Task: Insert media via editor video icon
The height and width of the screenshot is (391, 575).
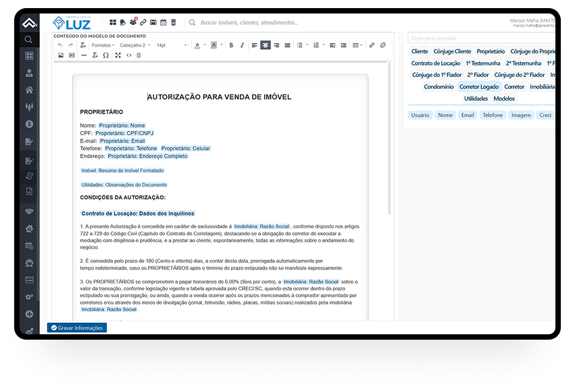Action: pos(72,55)
